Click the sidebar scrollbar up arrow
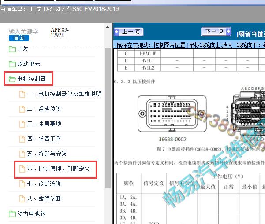 [x=108, y=27]
